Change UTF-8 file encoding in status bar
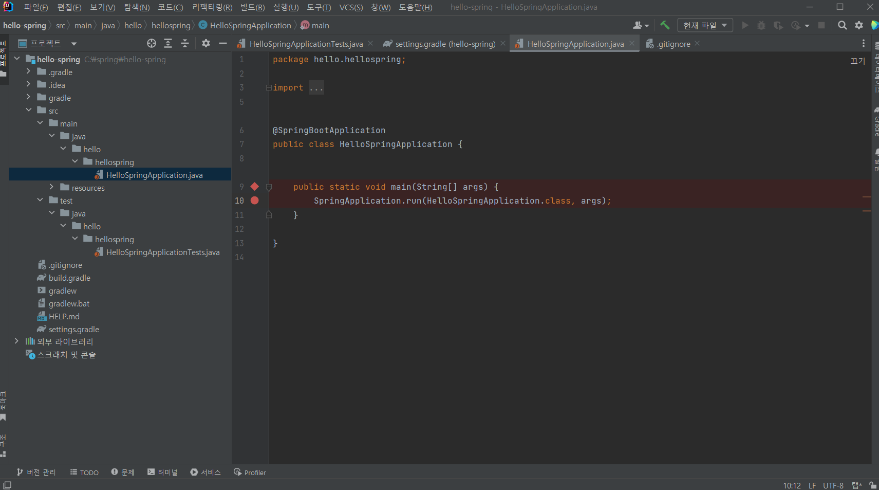 pos(833,485)
